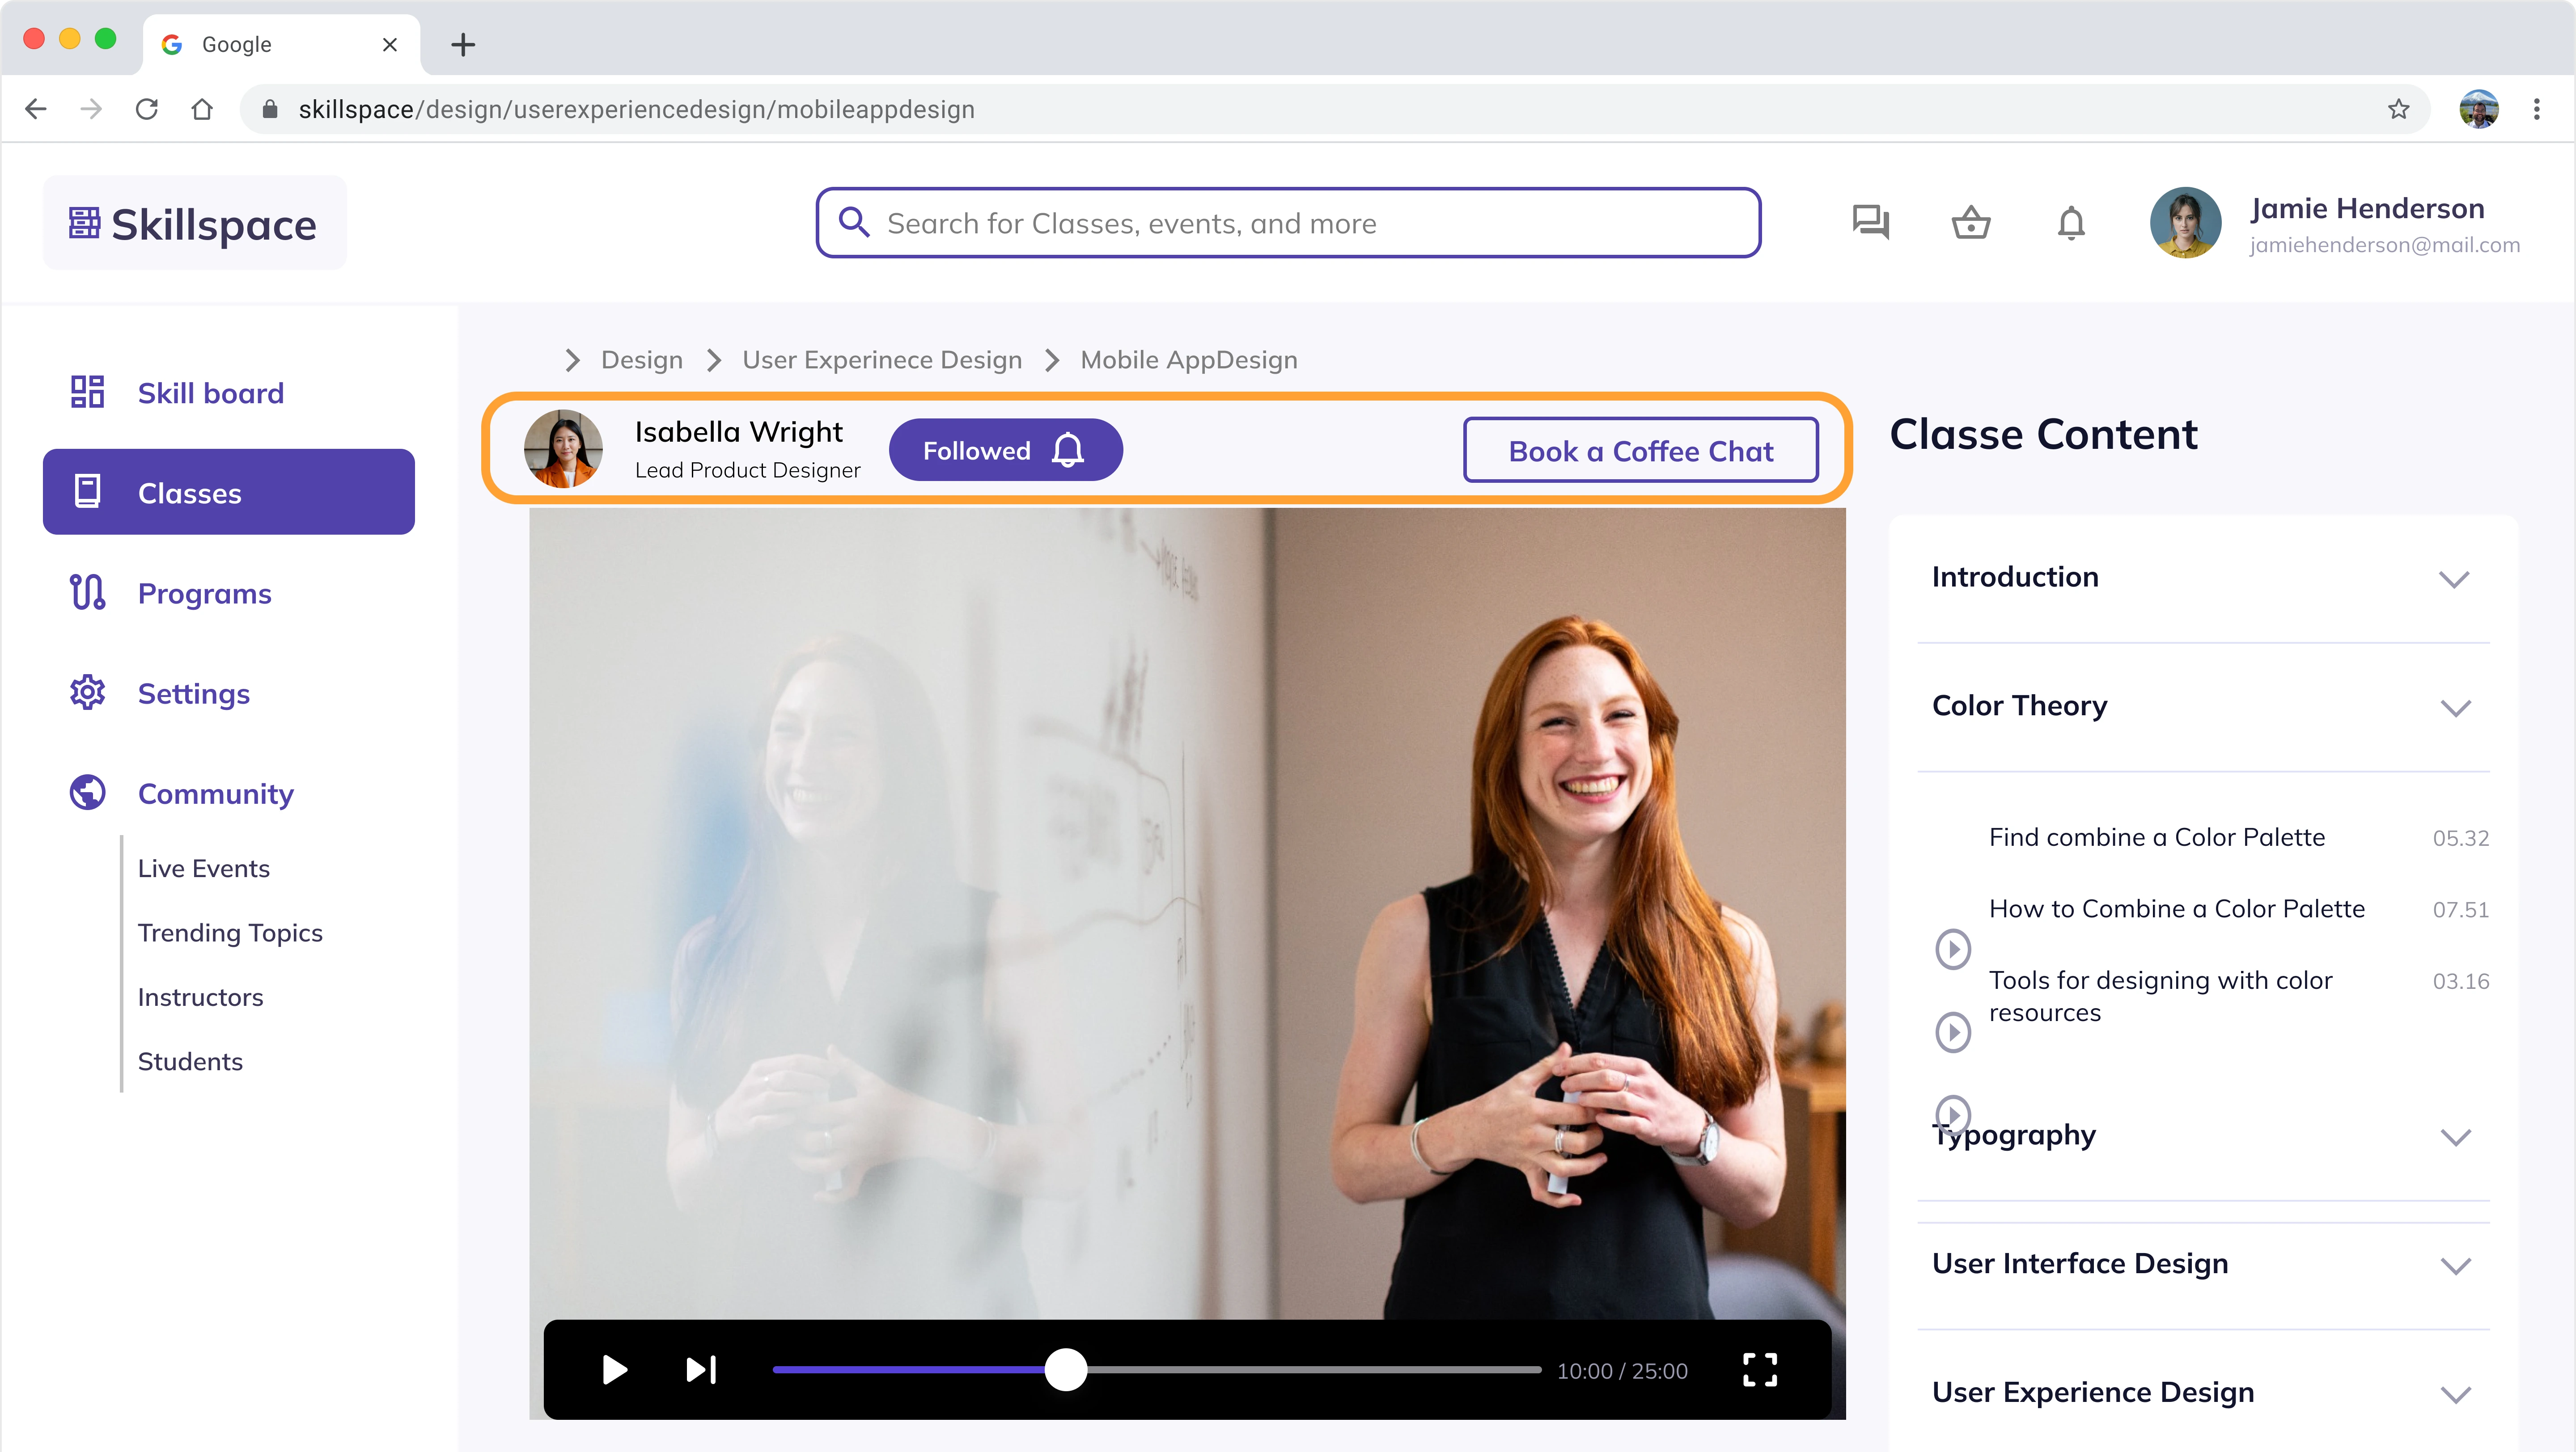Click chevron before Design breadcrumb

click(572, 360)
